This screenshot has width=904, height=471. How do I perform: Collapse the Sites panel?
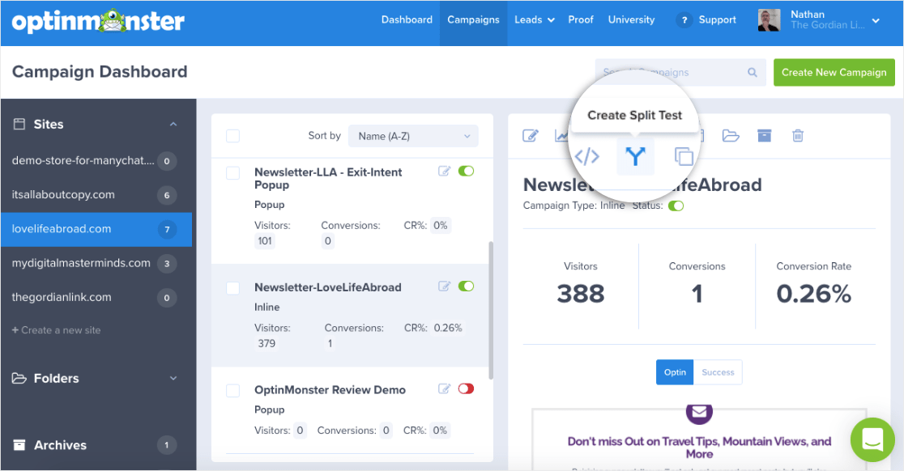point(173,124)
